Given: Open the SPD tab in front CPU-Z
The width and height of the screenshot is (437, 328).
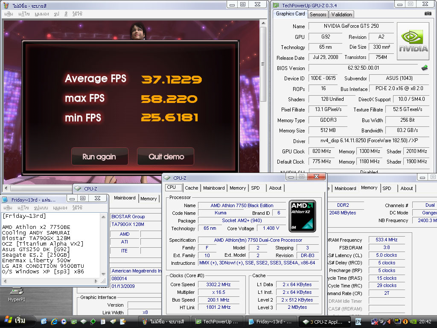Looking at the screenshot, I should tap(255, 188).
